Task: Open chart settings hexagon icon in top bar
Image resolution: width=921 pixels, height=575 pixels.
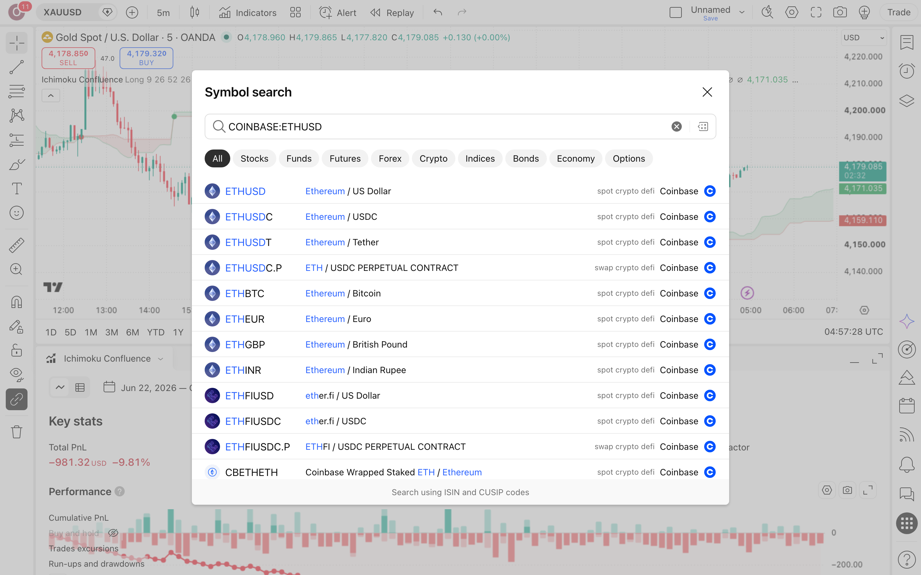Action: (791, 12)
